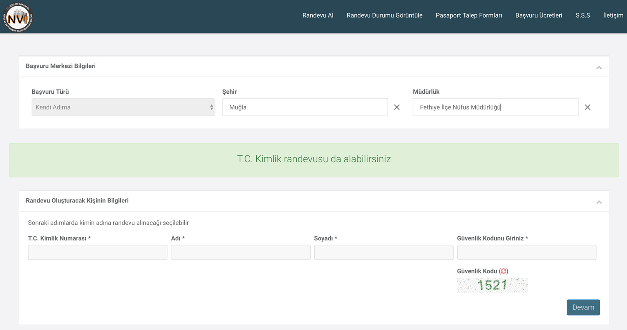Viewport: 627px width, 330px height.
Task: Open the Şehir combo box showing Muğla
Action: tap(305, 107)
